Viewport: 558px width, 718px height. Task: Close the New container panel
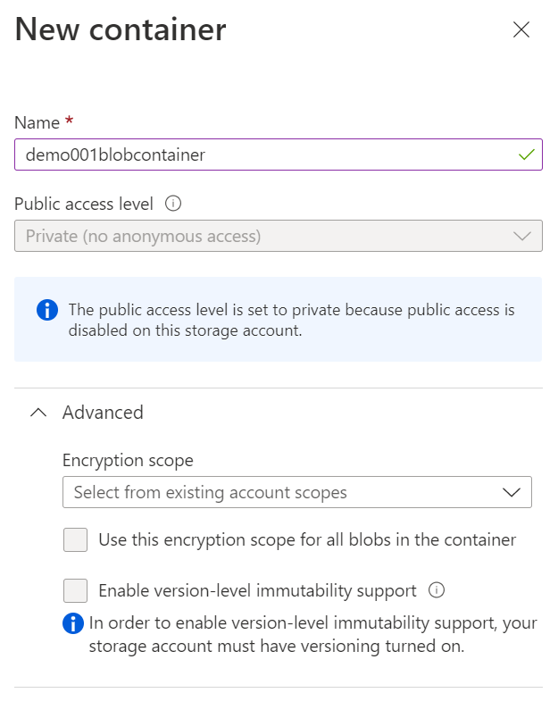coord(521,29)
